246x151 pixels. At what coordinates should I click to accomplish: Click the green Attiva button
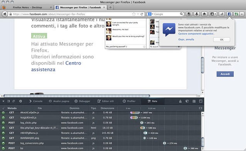39,36
